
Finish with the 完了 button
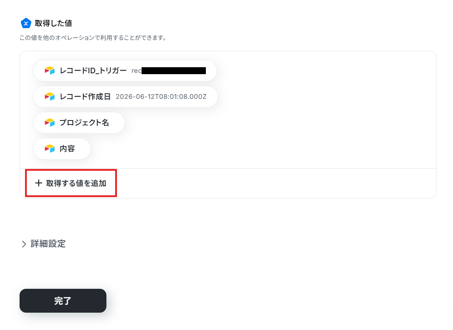tap(63, 301)
